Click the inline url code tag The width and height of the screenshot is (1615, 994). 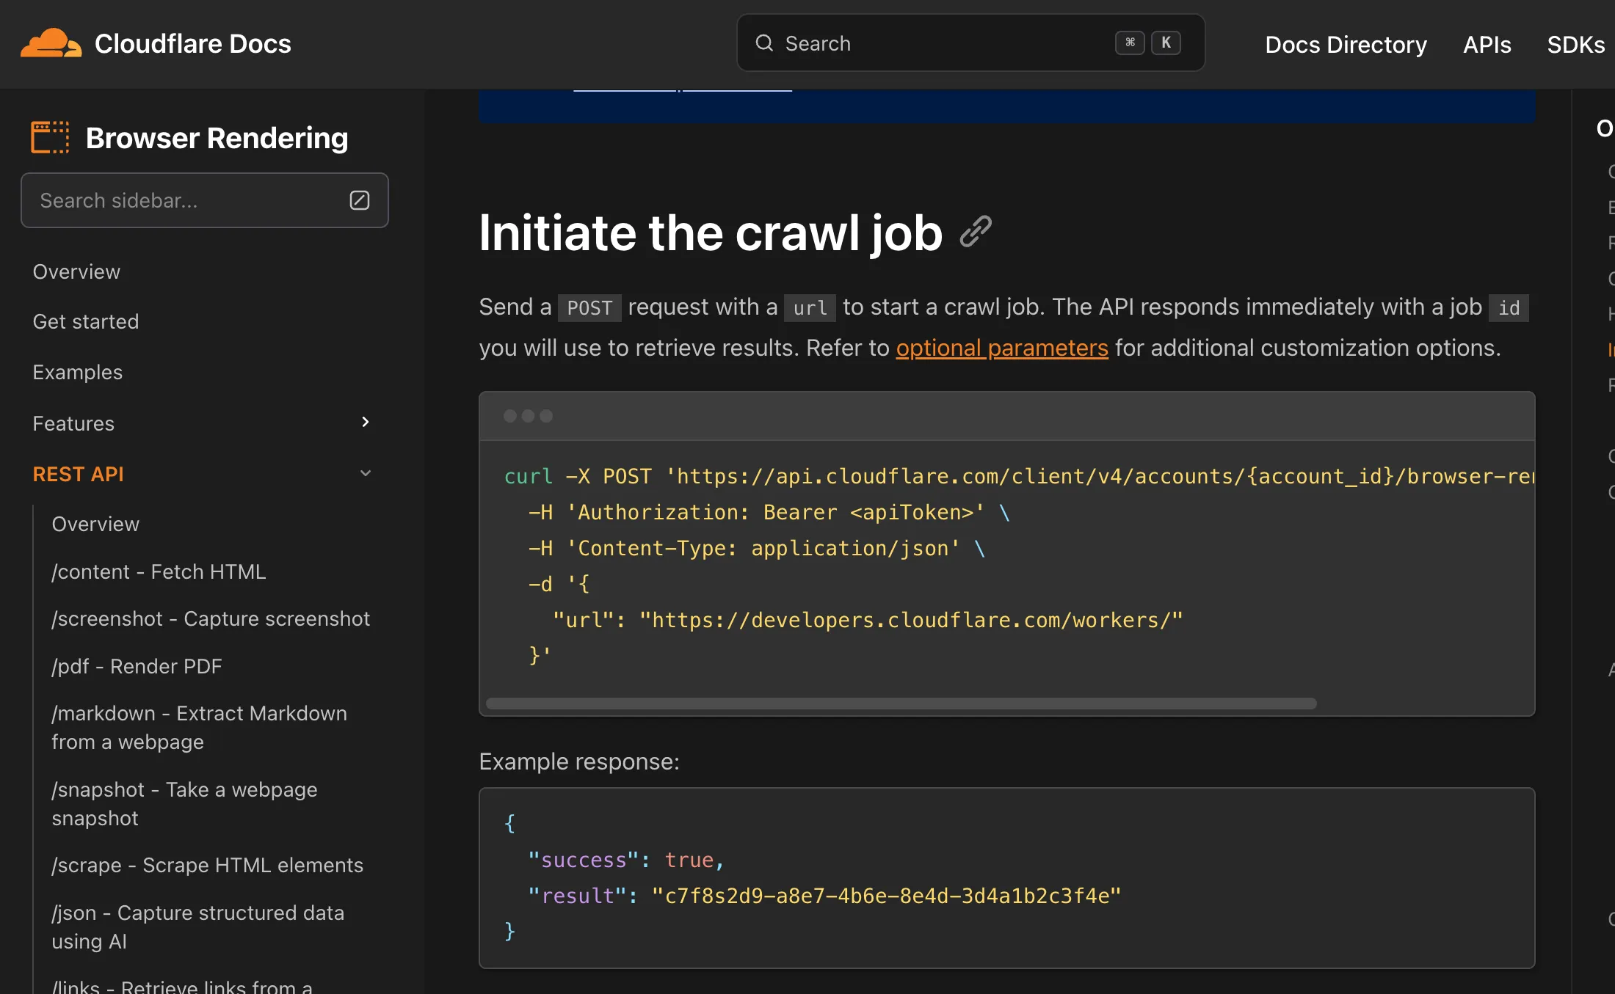pyautogui.click(x=810, y=308)
